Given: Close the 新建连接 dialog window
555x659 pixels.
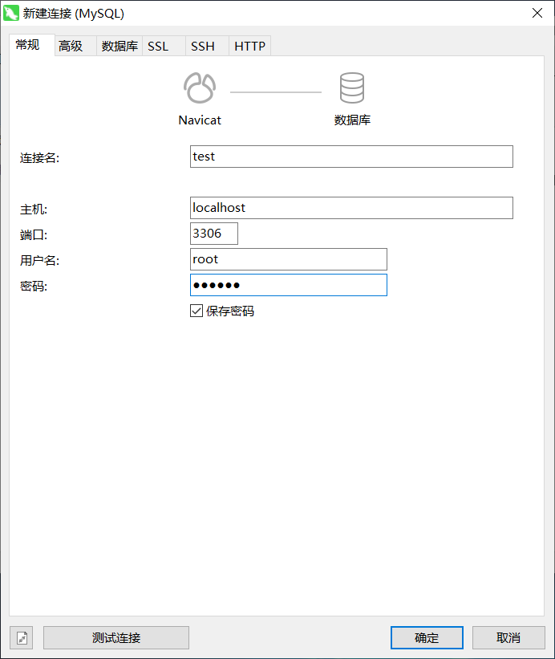Looking at the screenshot, I should [x=536, y=13].
